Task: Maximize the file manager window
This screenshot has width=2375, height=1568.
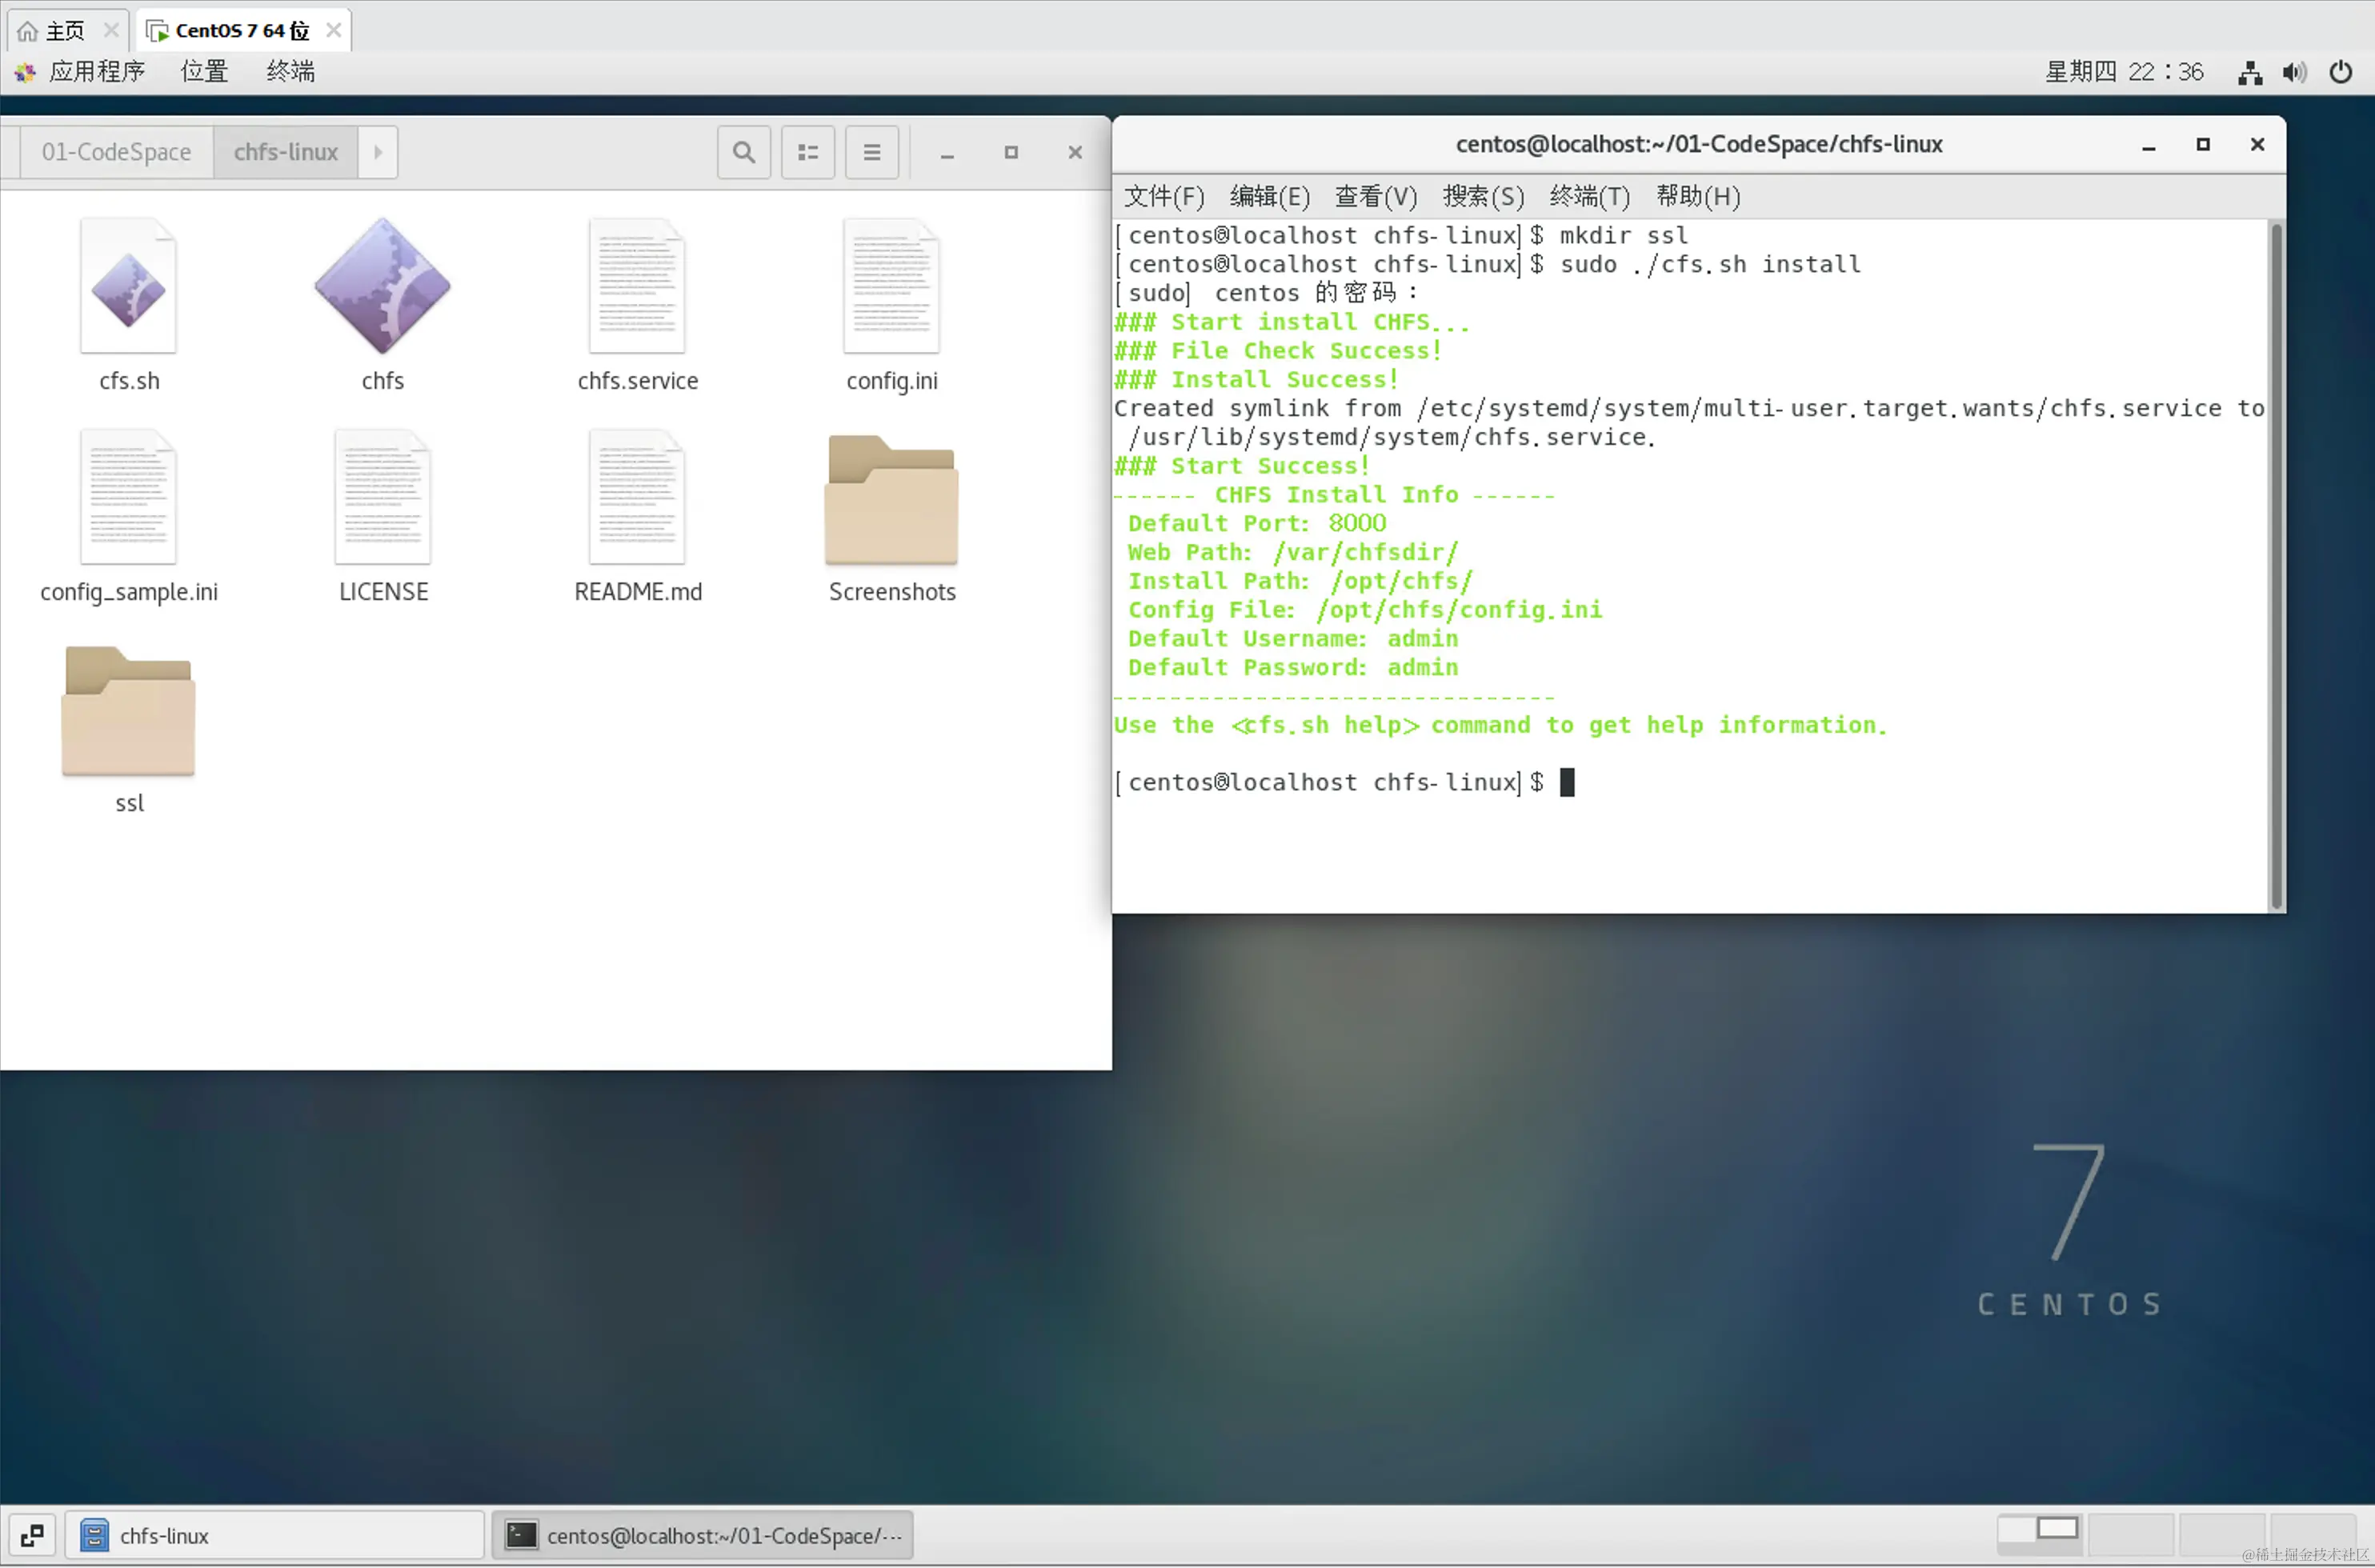Action: coord(1011,152)
